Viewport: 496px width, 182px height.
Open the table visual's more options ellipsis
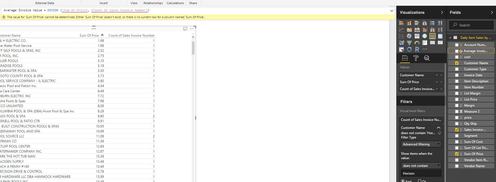click(x=192, y=29)
